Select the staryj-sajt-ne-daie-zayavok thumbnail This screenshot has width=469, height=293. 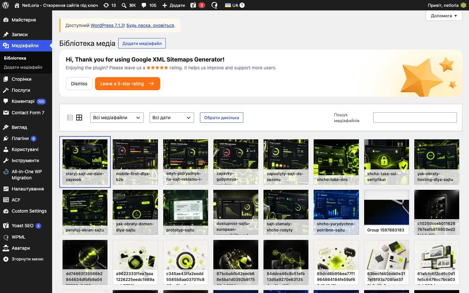pyautogui.click(x=85, y=162)
